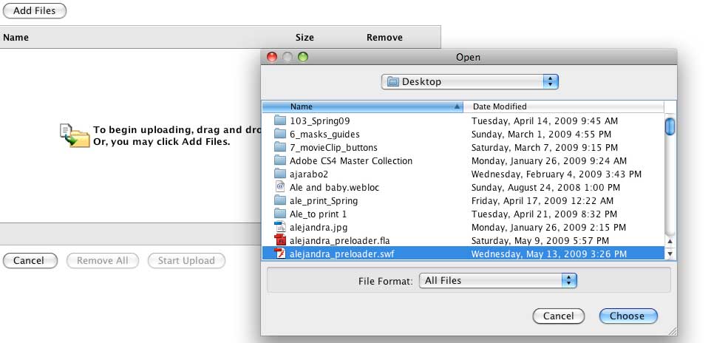Image resolution: width=728 pixels, height=343 pixels.
Task: Select the 103_Spring09 folder name
Action: [x=320, y=120]
